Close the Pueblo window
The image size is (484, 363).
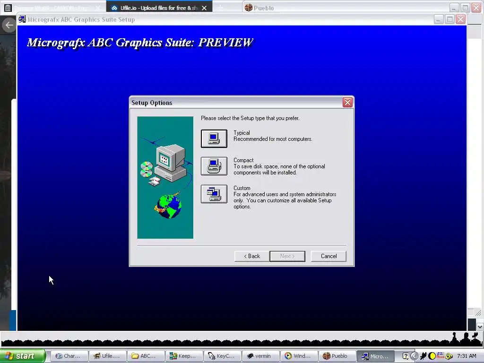476,8
